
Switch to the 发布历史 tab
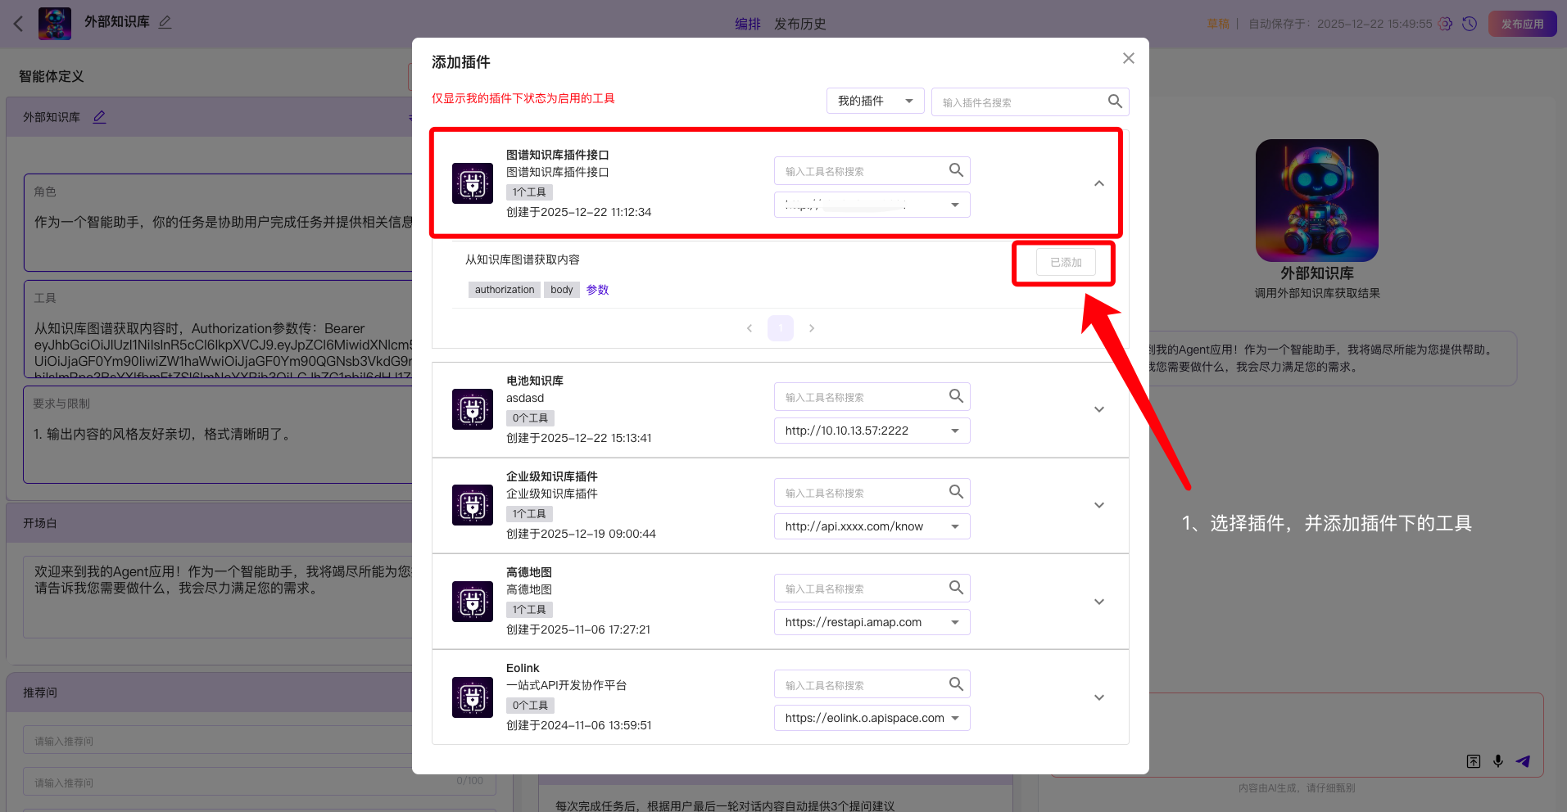[x=799, y=24]
